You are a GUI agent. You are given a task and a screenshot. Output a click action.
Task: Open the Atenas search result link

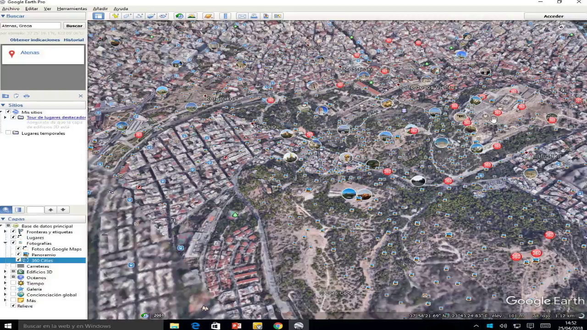(x=30, y=52)
